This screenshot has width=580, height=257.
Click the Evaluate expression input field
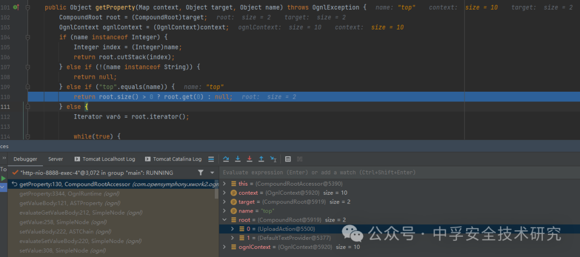click(x=400, y=173)
